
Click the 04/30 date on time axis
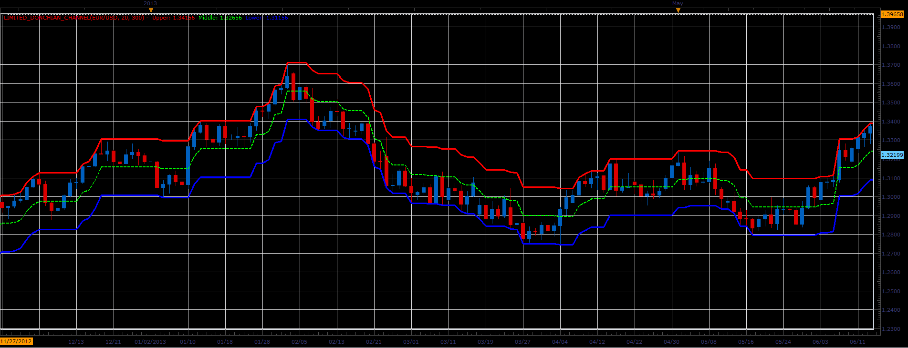click(671, 342)
